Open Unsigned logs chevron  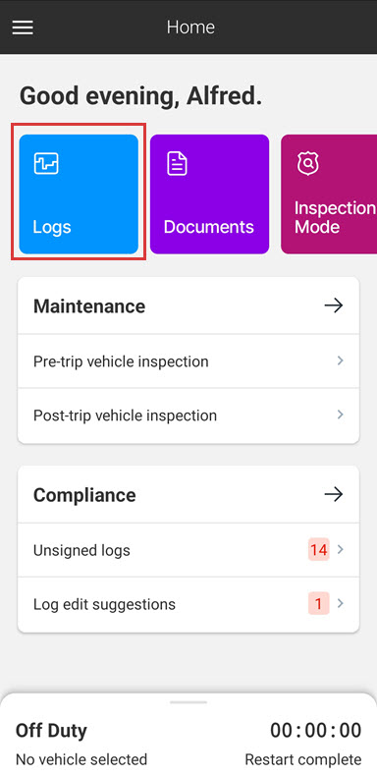(x=341, y=549)
